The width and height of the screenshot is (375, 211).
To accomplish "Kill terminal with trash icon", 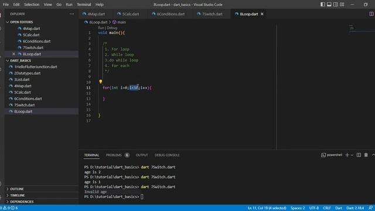I will tap(366, 155).
